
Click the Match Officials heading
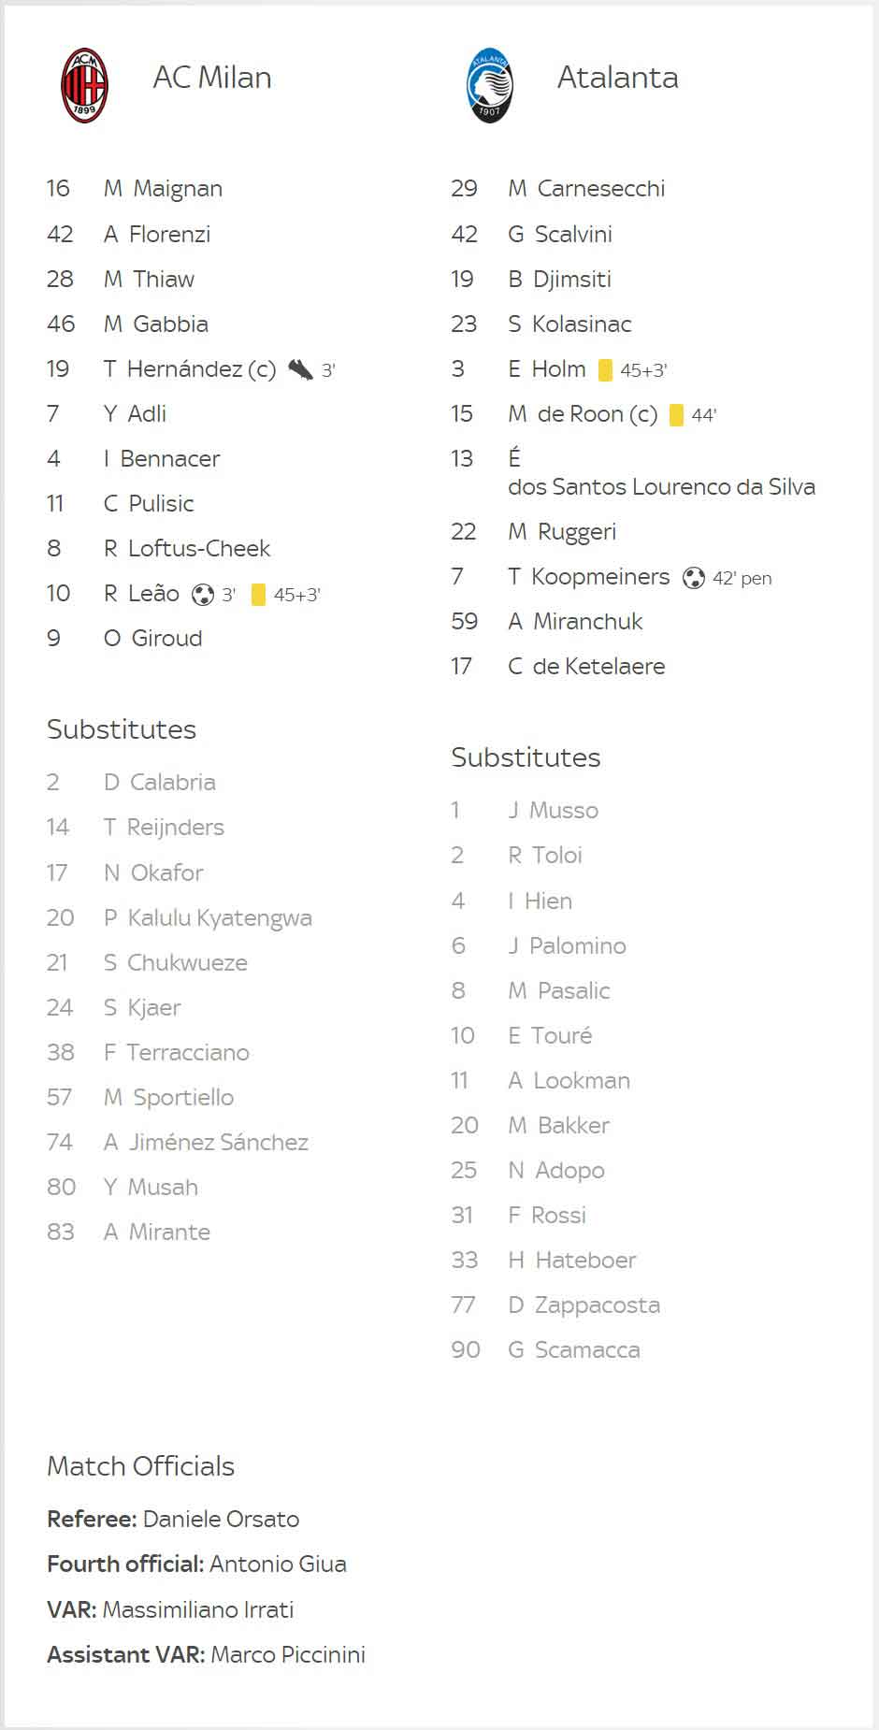(x=140, y=1466)
